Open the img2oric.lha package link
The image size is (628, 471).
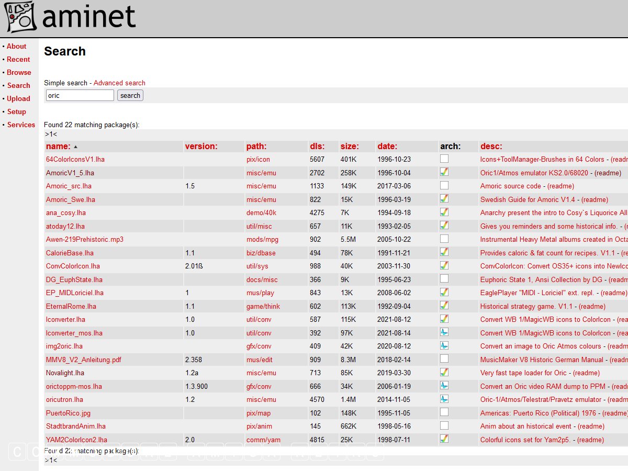(x=64, y=346)
